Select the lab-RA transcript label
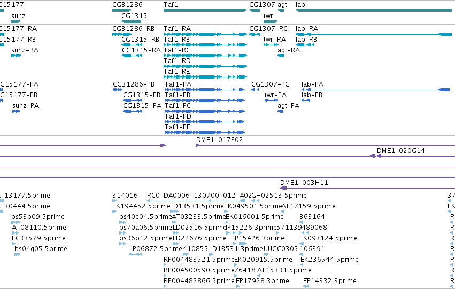The height and width of the screenshot is (289, 455). [307, 29]
